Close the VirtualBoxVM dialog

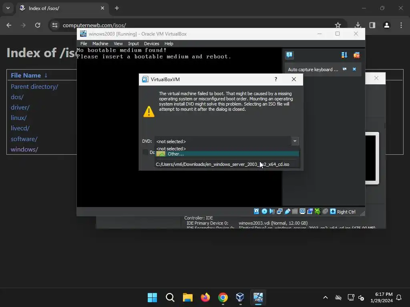coord(294,79)
